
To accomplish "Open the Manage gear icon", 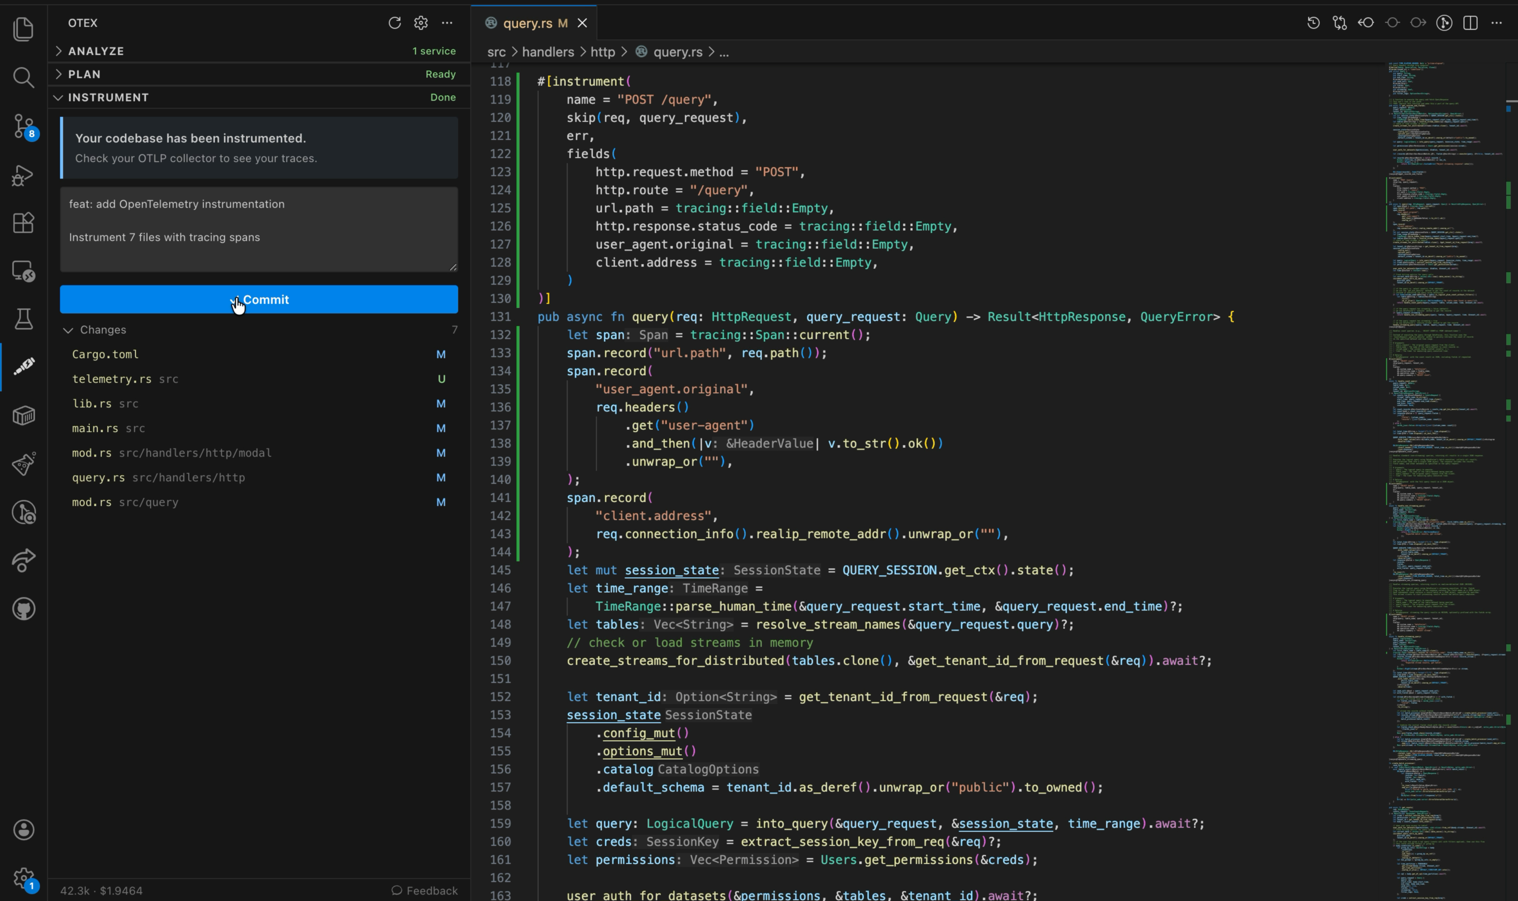I will 24,878.
